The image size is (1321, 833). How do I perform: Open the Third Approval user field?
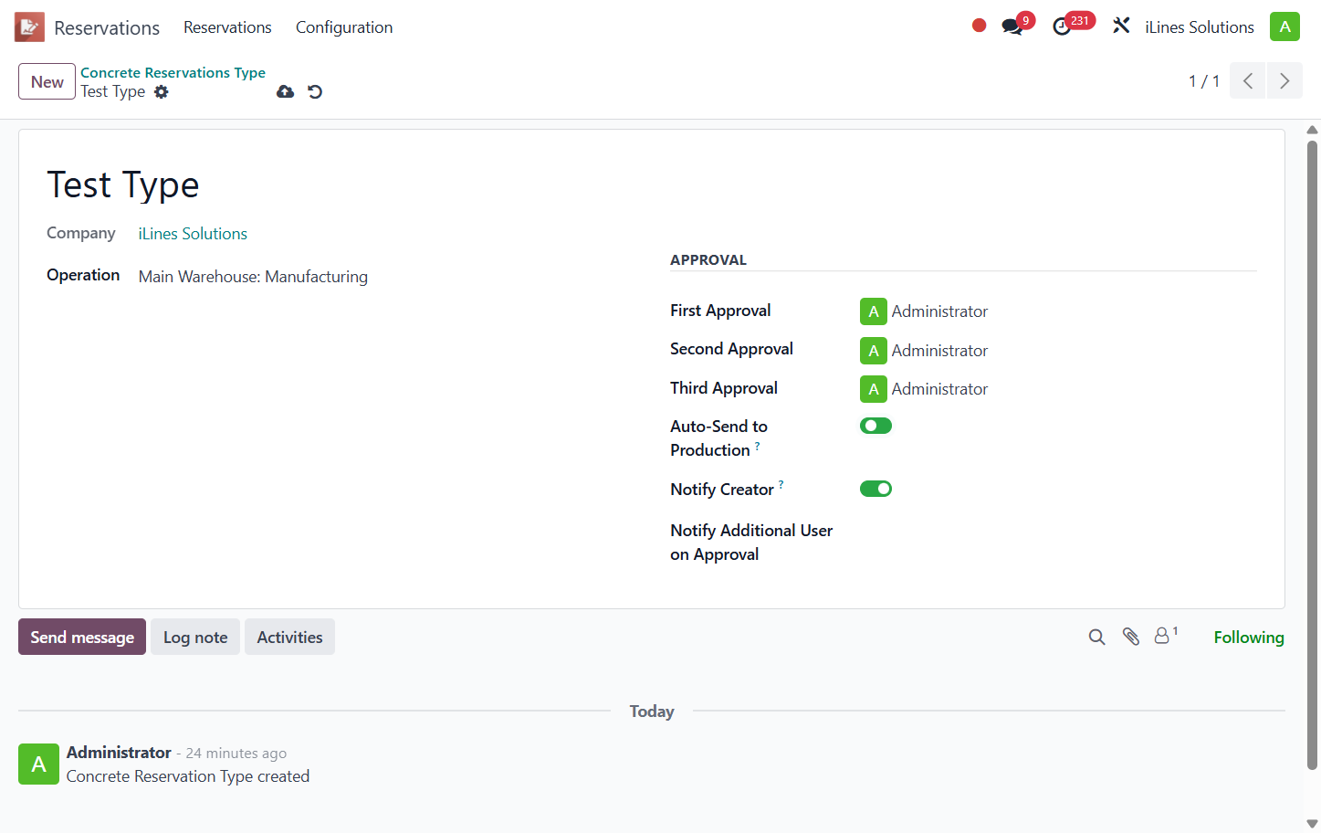pos(1058,389)
